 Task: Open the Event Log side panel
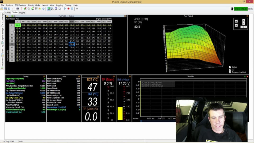tap(2, 50)
